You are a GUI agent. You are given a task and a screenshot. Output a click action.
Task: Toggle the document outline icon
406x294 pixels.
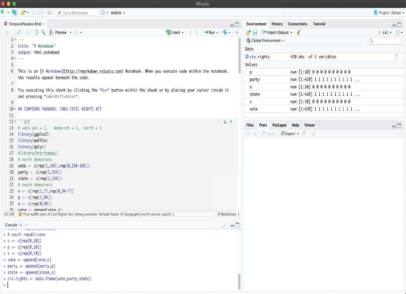click(x=237, y=32)
